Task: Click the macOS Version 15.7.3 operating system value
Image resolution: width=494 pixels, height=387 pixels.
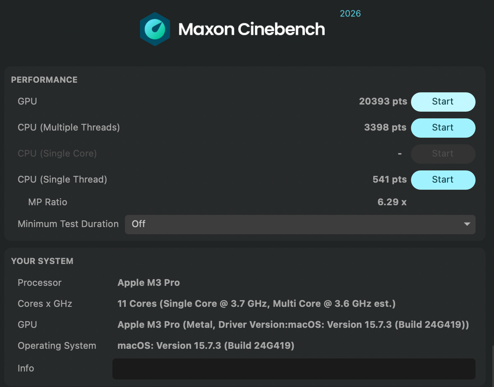Action: (206, 345)
